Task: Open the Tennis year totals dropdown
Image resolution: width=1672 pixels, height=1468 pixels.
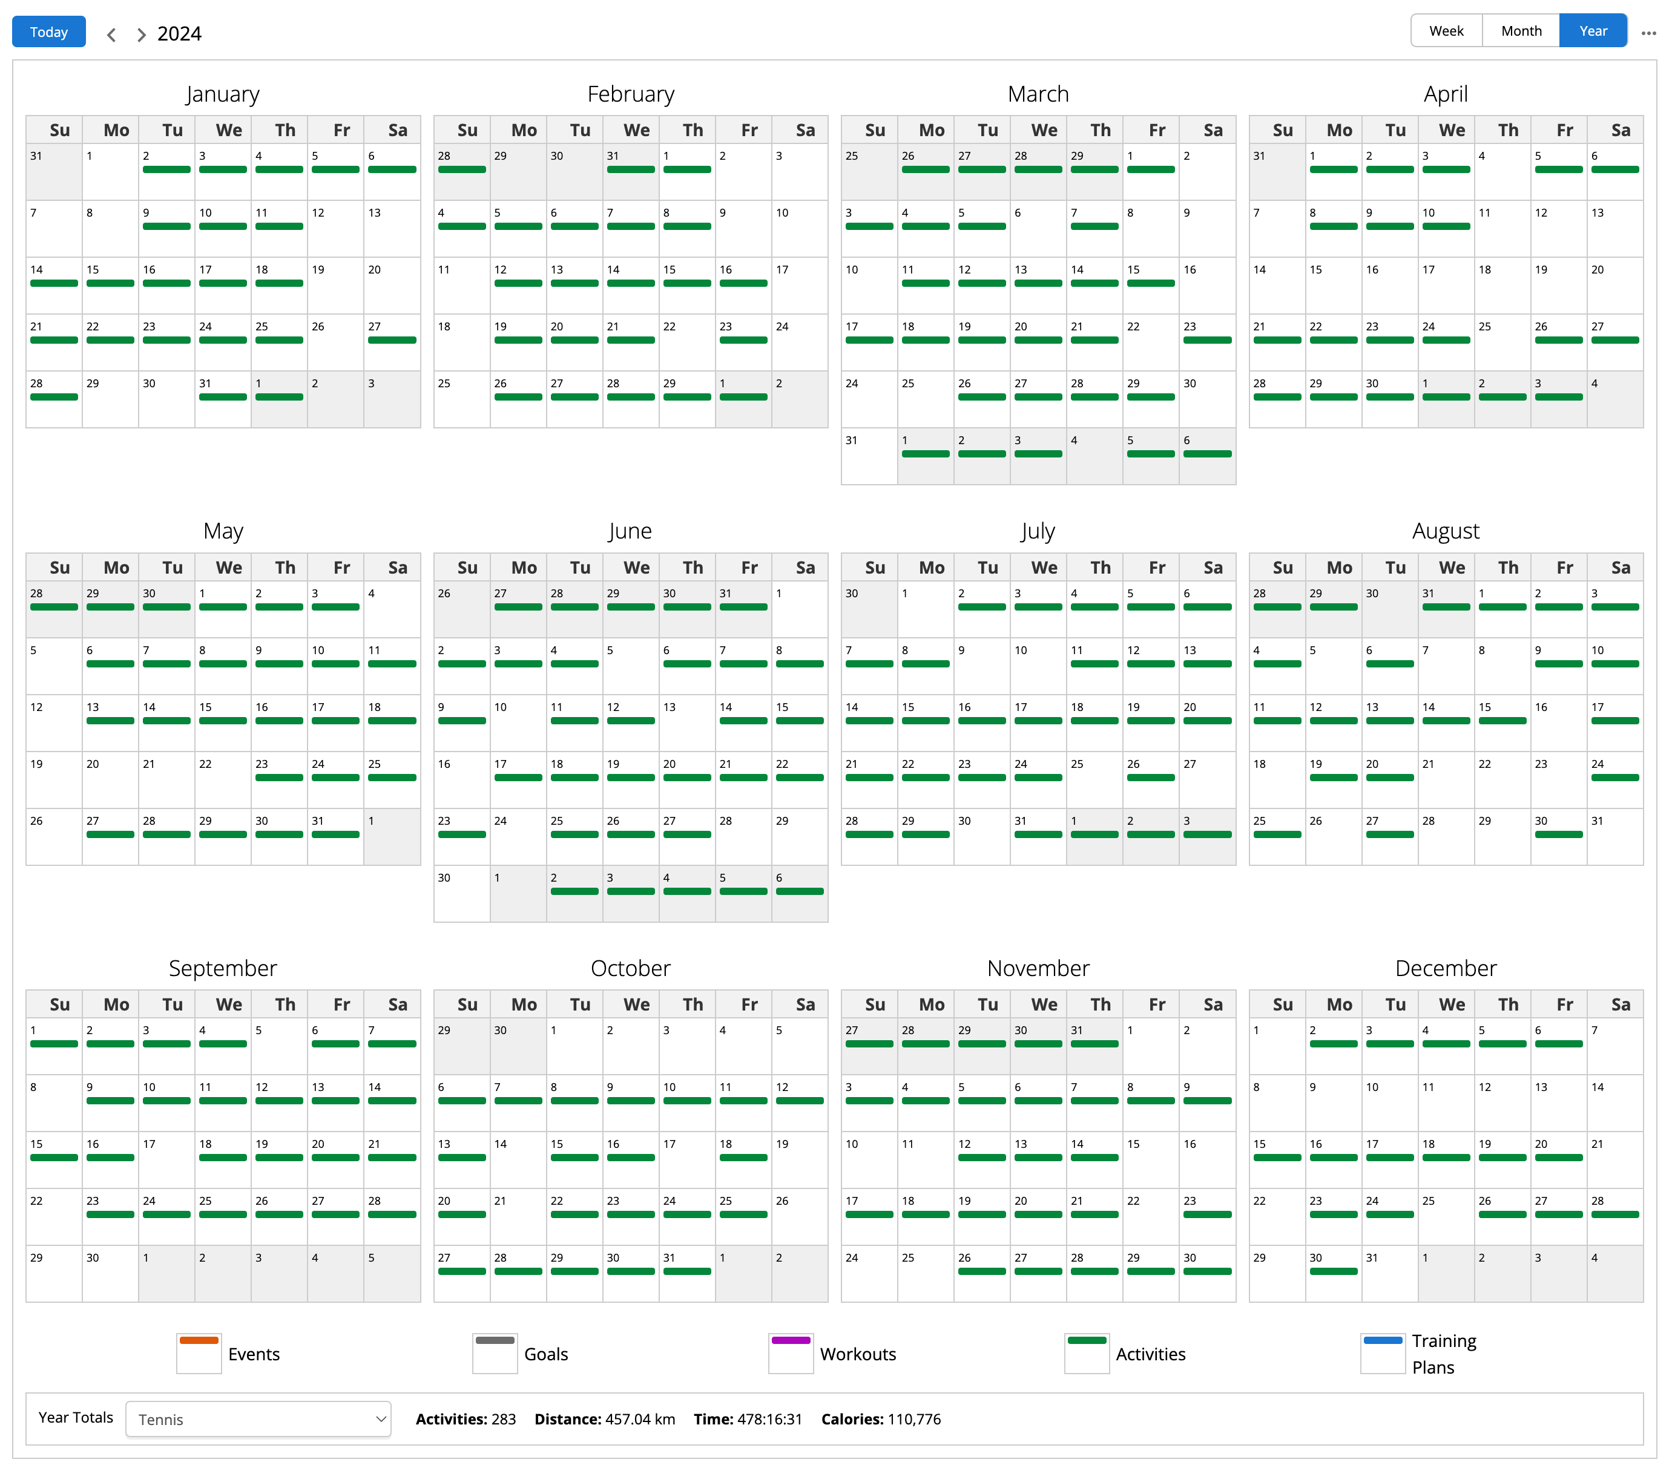Action: coord(258,1419)
